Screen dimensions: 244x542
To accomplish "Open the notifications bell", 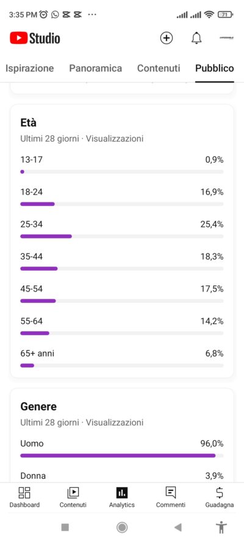I will click(x=196, y=38).
